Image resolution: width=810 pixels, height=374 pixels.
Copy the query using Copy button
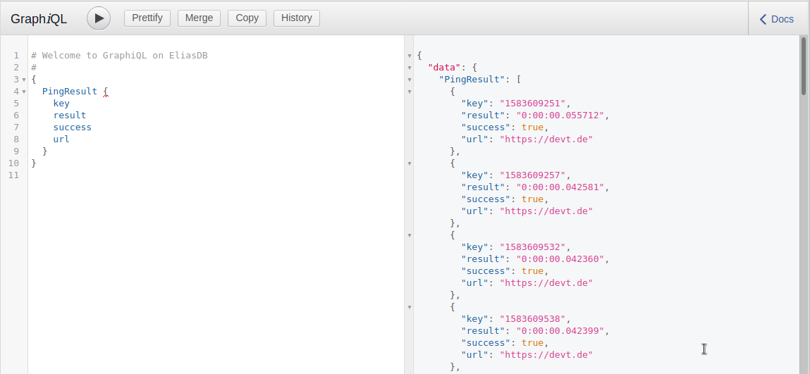tap(247, 18)
